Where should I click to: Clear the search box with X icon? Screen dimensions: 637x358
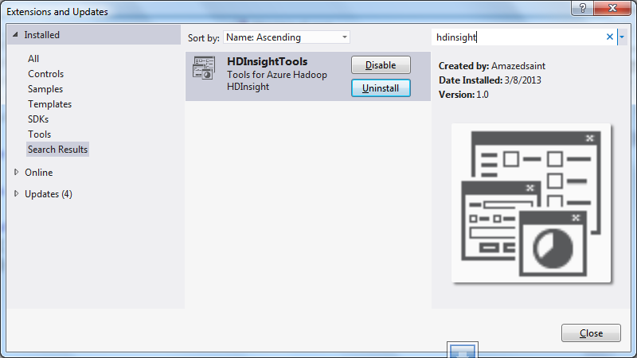(x=609, y=37)
